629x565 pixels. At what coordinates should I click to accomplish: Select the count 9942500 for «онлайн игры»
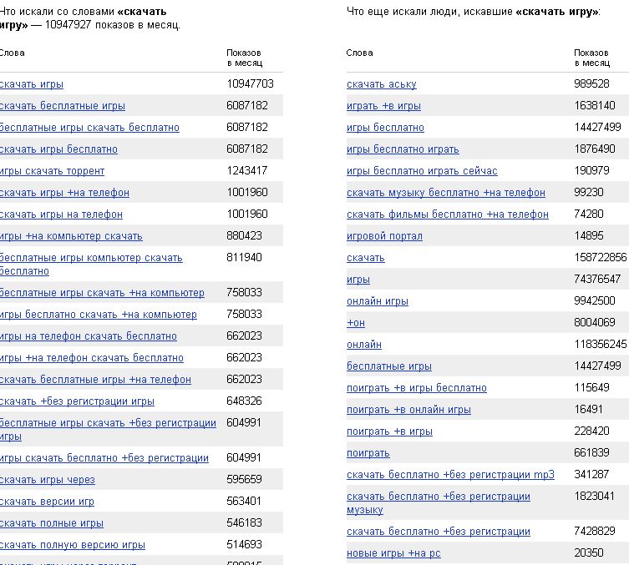[595, 300]
